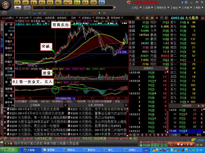Click the grid crosshair 田 toolbar icon

[143, 18]
